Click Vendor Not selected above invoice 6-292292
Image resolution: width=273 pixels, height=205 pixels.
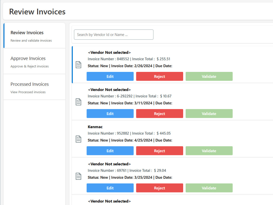pos(109,90)
